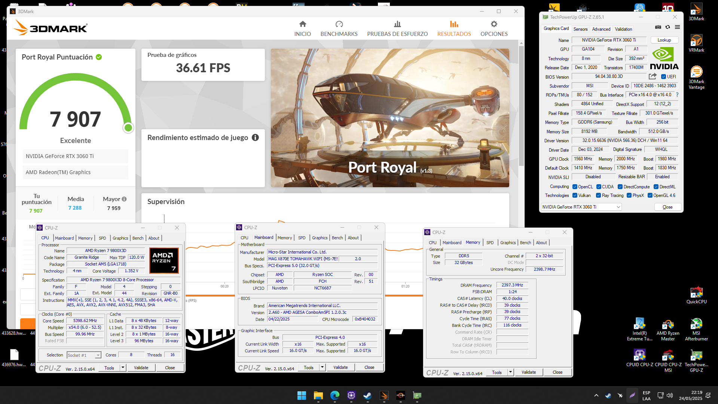718x404 pixels.
Task: Open 3DMark desktop shortcut
Action: click(696, 12)
